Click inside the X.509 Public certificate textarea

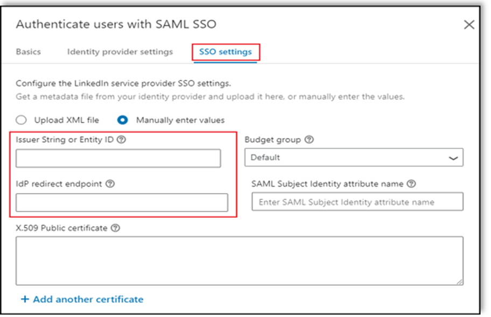coord(239,260)
